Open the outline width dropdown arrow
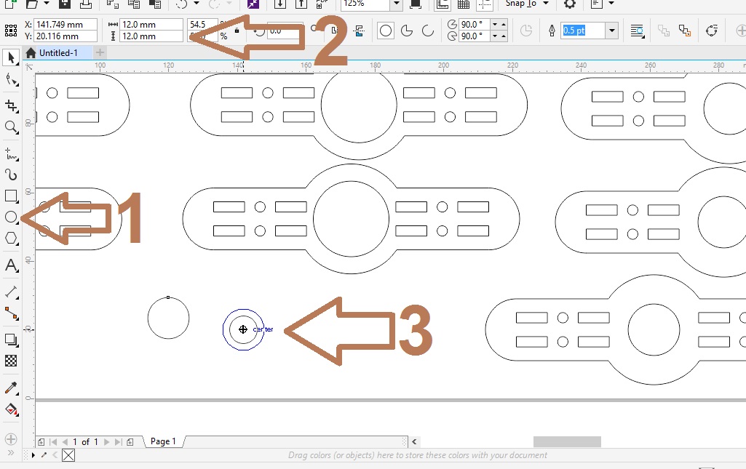This screenshot has width=746, height=469. (x=612, y=31)
